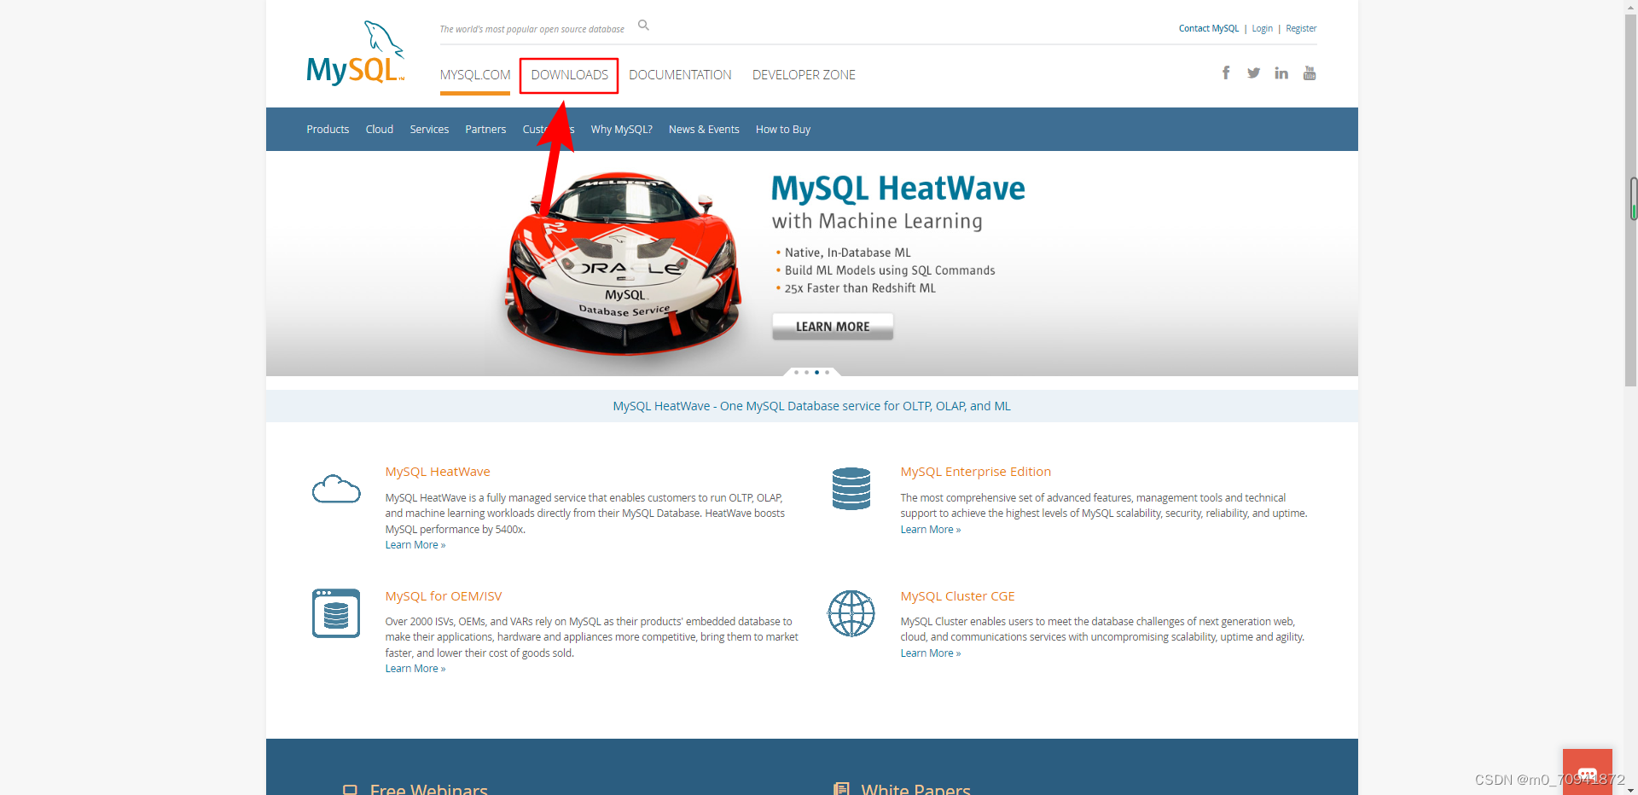Open the News & Events menu
The width and height of the screenshot is (1638, 795).
(x=704, y=130)
